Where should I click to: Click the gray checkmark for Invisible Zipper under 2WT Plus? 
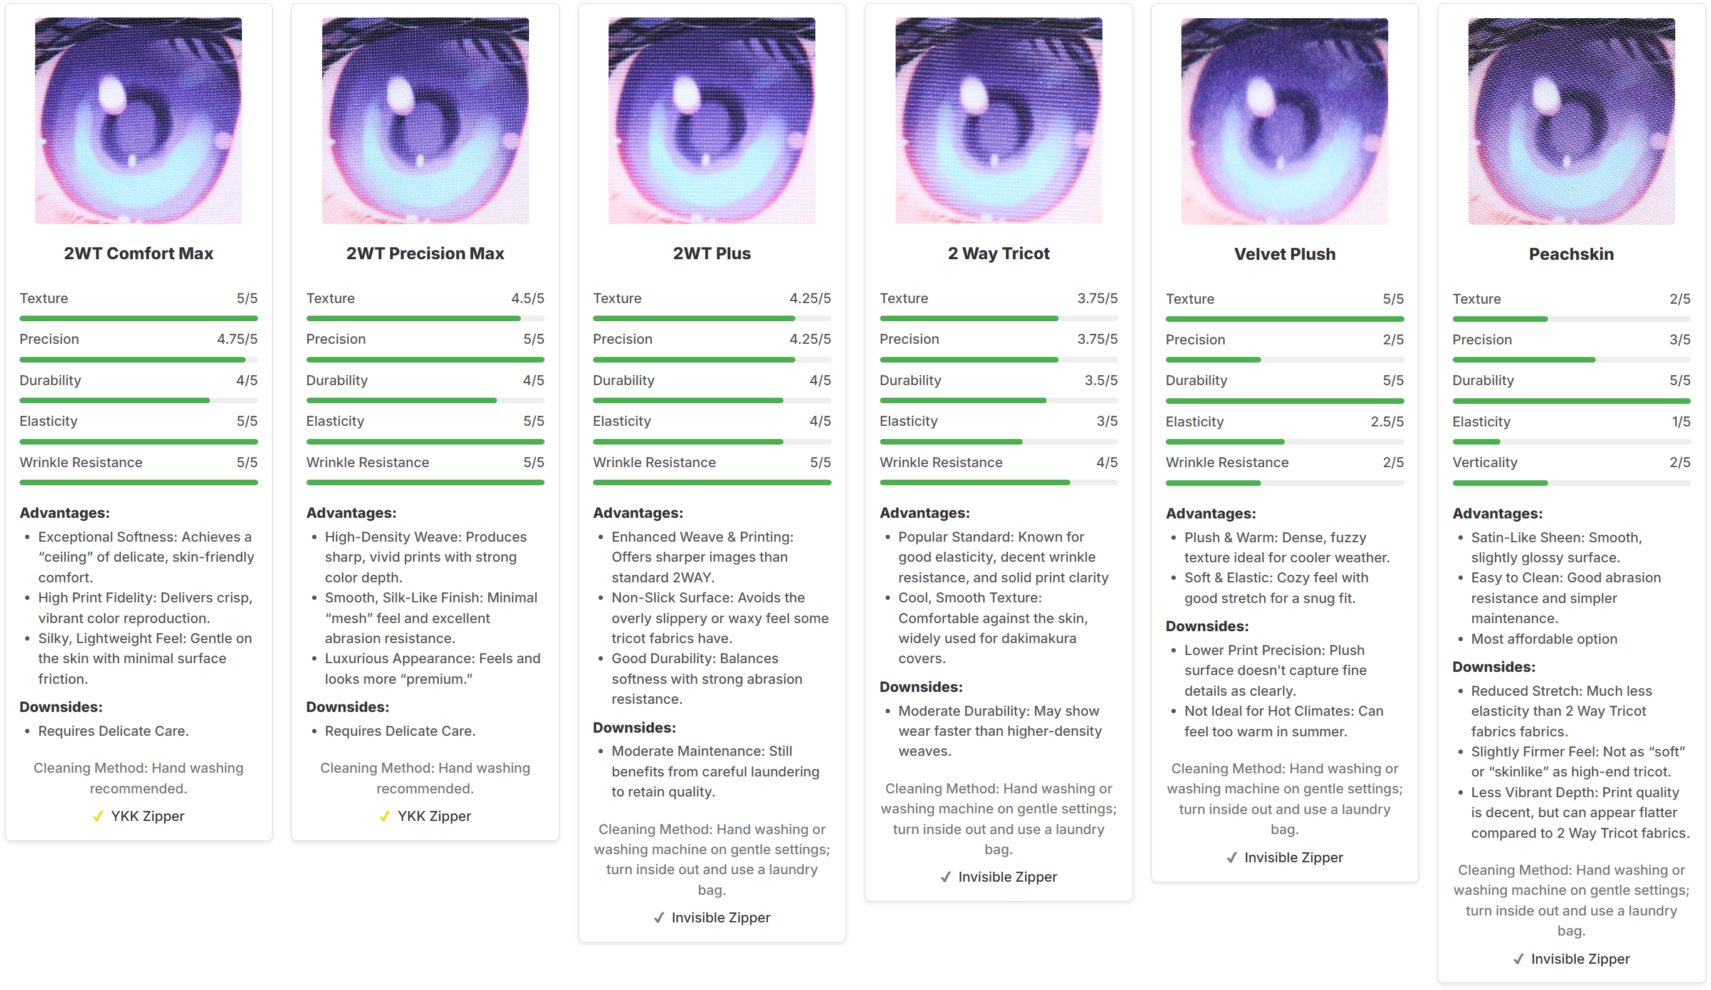coord(659,918)
